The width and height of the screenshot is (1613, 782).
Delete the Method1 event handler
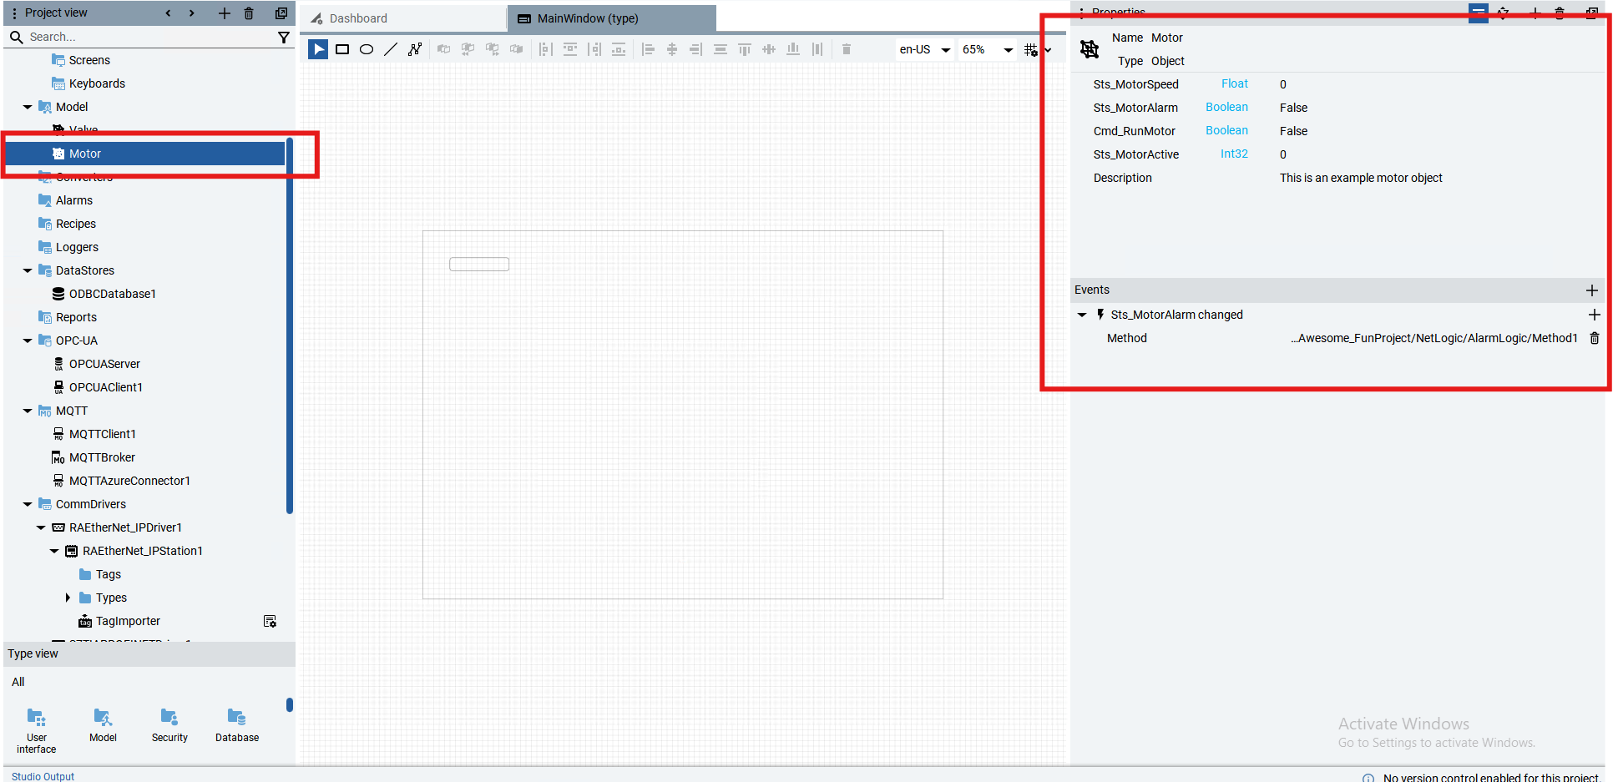tap(1595, 338)
